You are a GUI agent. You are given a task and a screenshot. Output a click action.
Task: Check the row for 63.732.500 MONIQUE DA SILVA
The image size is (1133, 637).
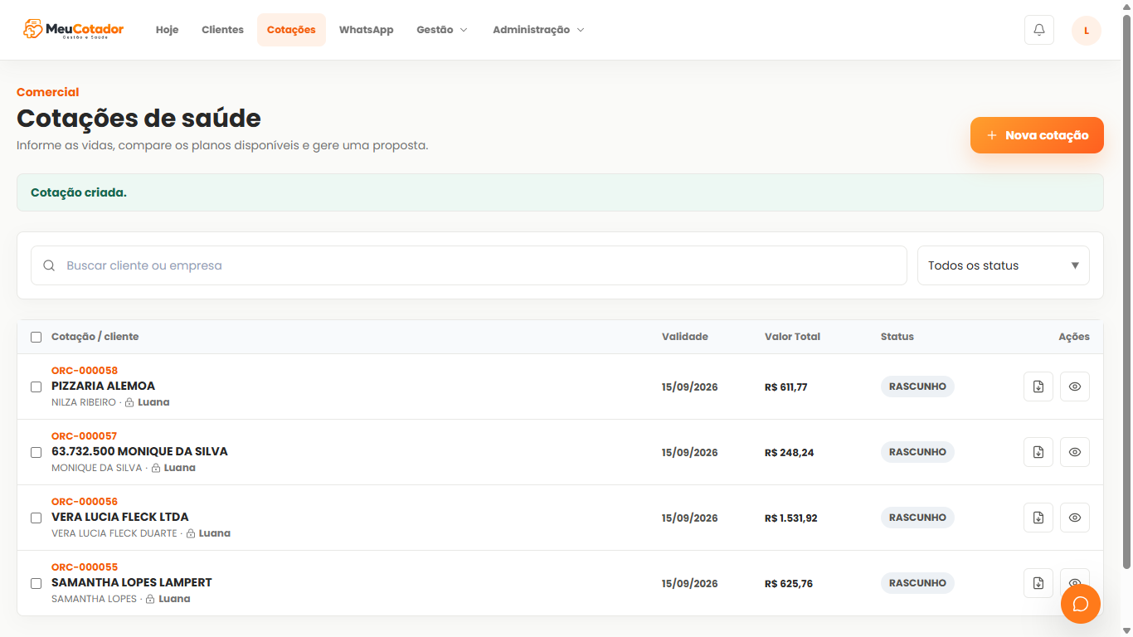[x=36, y=452]
